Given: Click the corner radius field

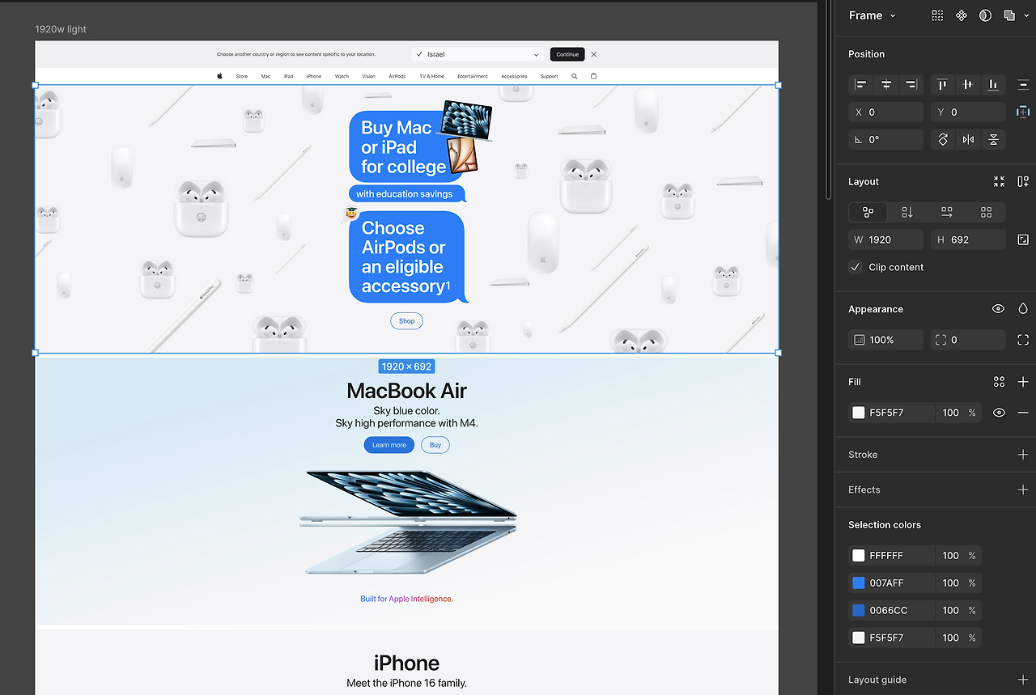Looking at the screenshot, I should point(968,340).
